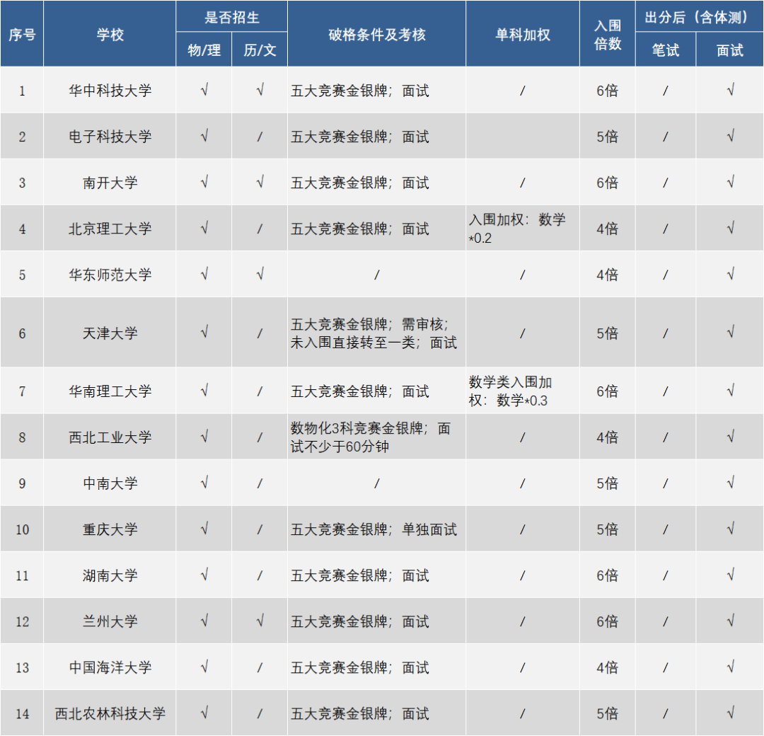Click the 面试 sub-header

coord(729,50)
